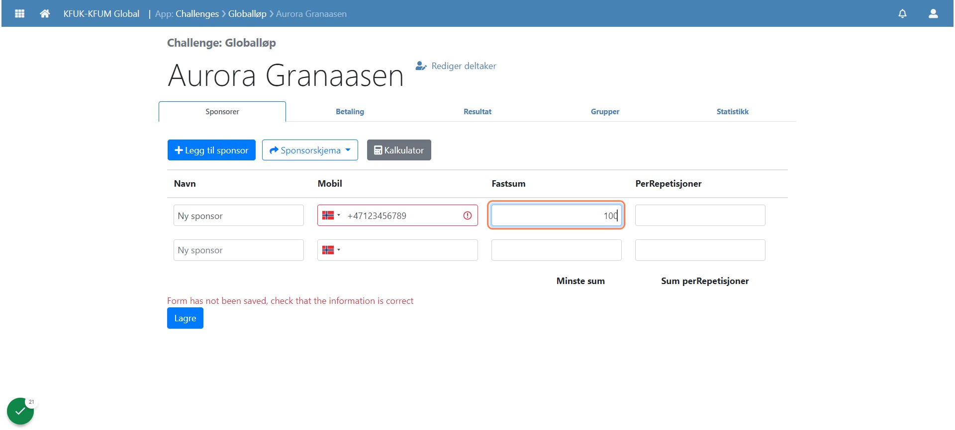
Task: Open country flag selector in first sponsor row
Action: pyautogui.click(x=331, y=215)
